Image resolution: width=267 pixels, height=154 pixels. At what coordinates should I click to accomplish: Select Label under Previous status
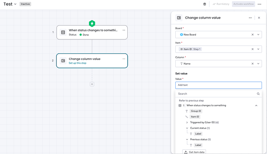tap(198, 145)
